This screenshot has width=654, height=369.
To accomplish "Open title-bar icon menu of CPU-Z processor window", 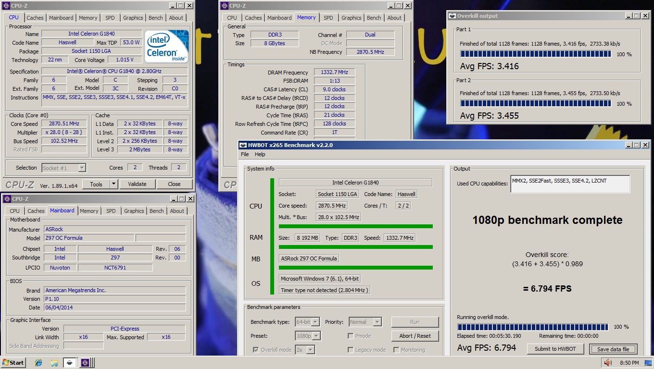I will coord(7,6).
